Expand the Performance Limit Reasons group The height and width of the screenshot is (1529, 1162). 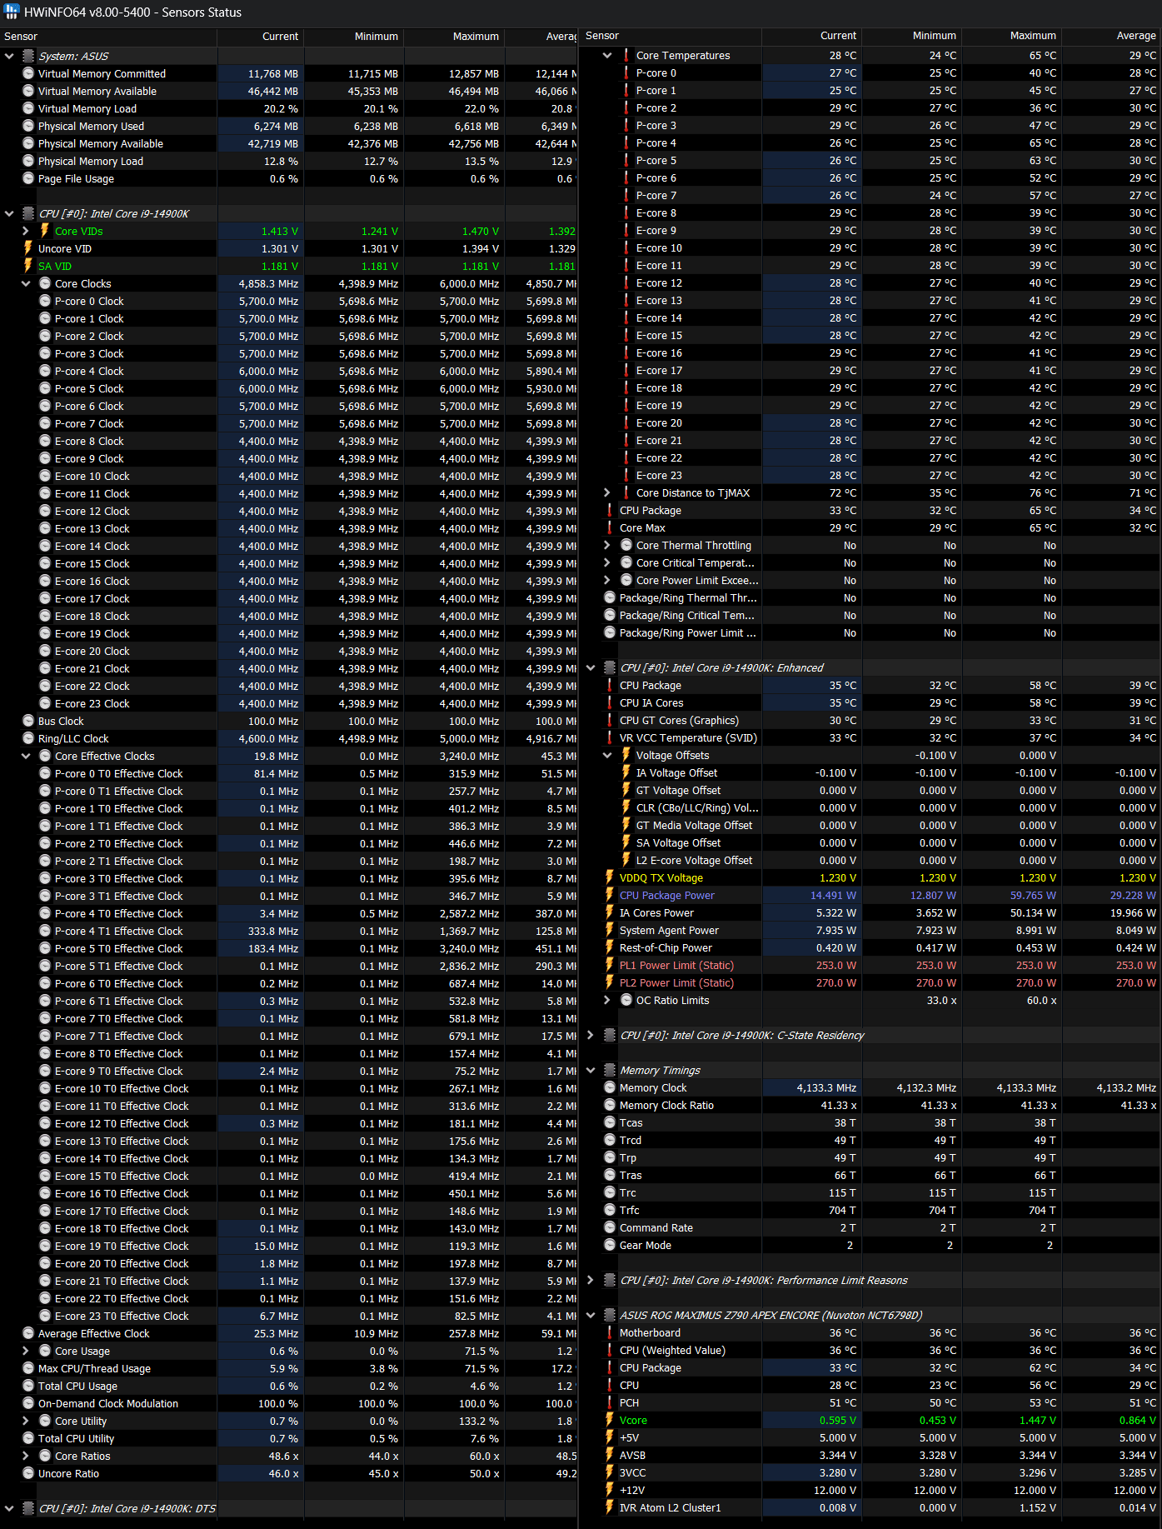[x=591, y=1280]
